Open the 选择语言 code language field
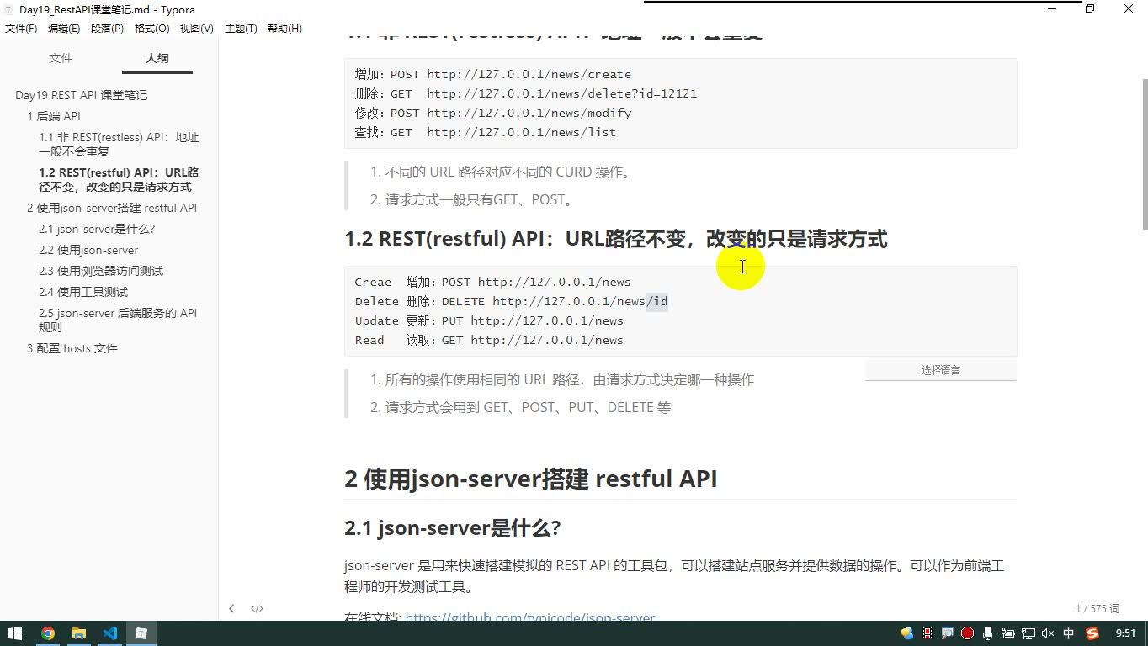The image size is (1148, 646). click(x=940, y=370)
